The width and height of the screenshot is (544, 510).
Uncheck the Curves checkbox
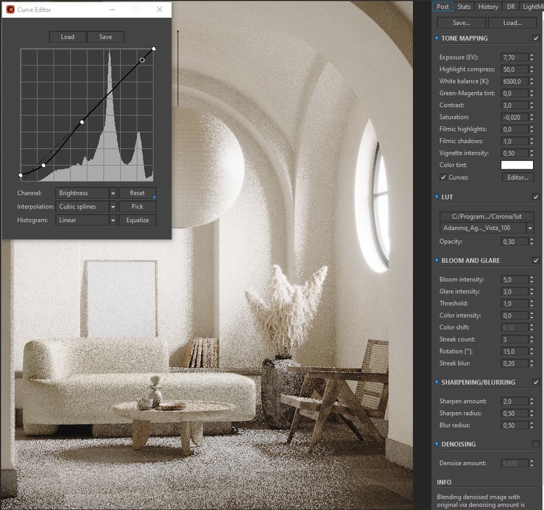point(442,178)
